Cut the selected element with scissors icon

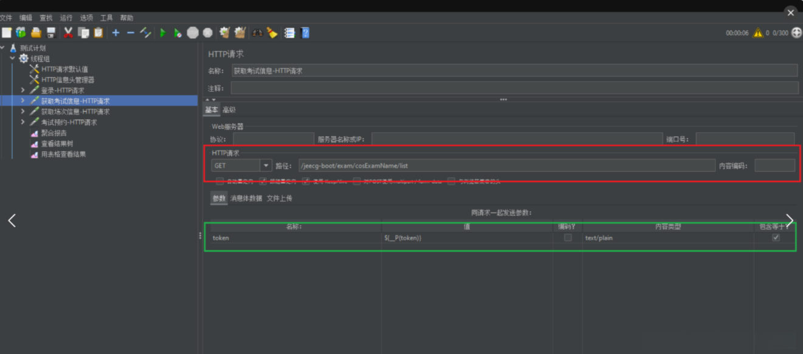(69, 33)
